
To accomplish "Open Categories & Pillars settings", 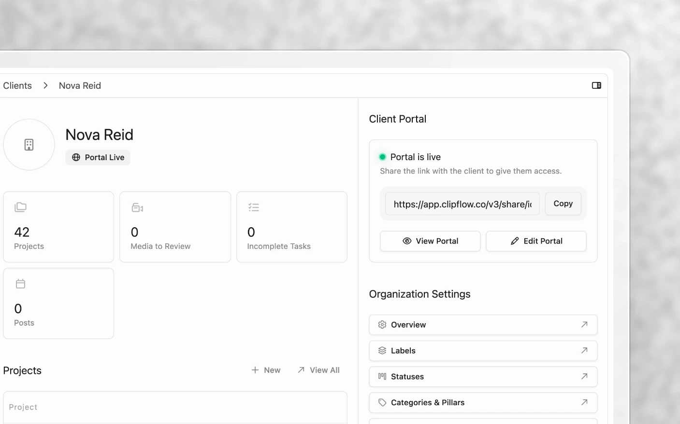I will (x=483, y=402).
